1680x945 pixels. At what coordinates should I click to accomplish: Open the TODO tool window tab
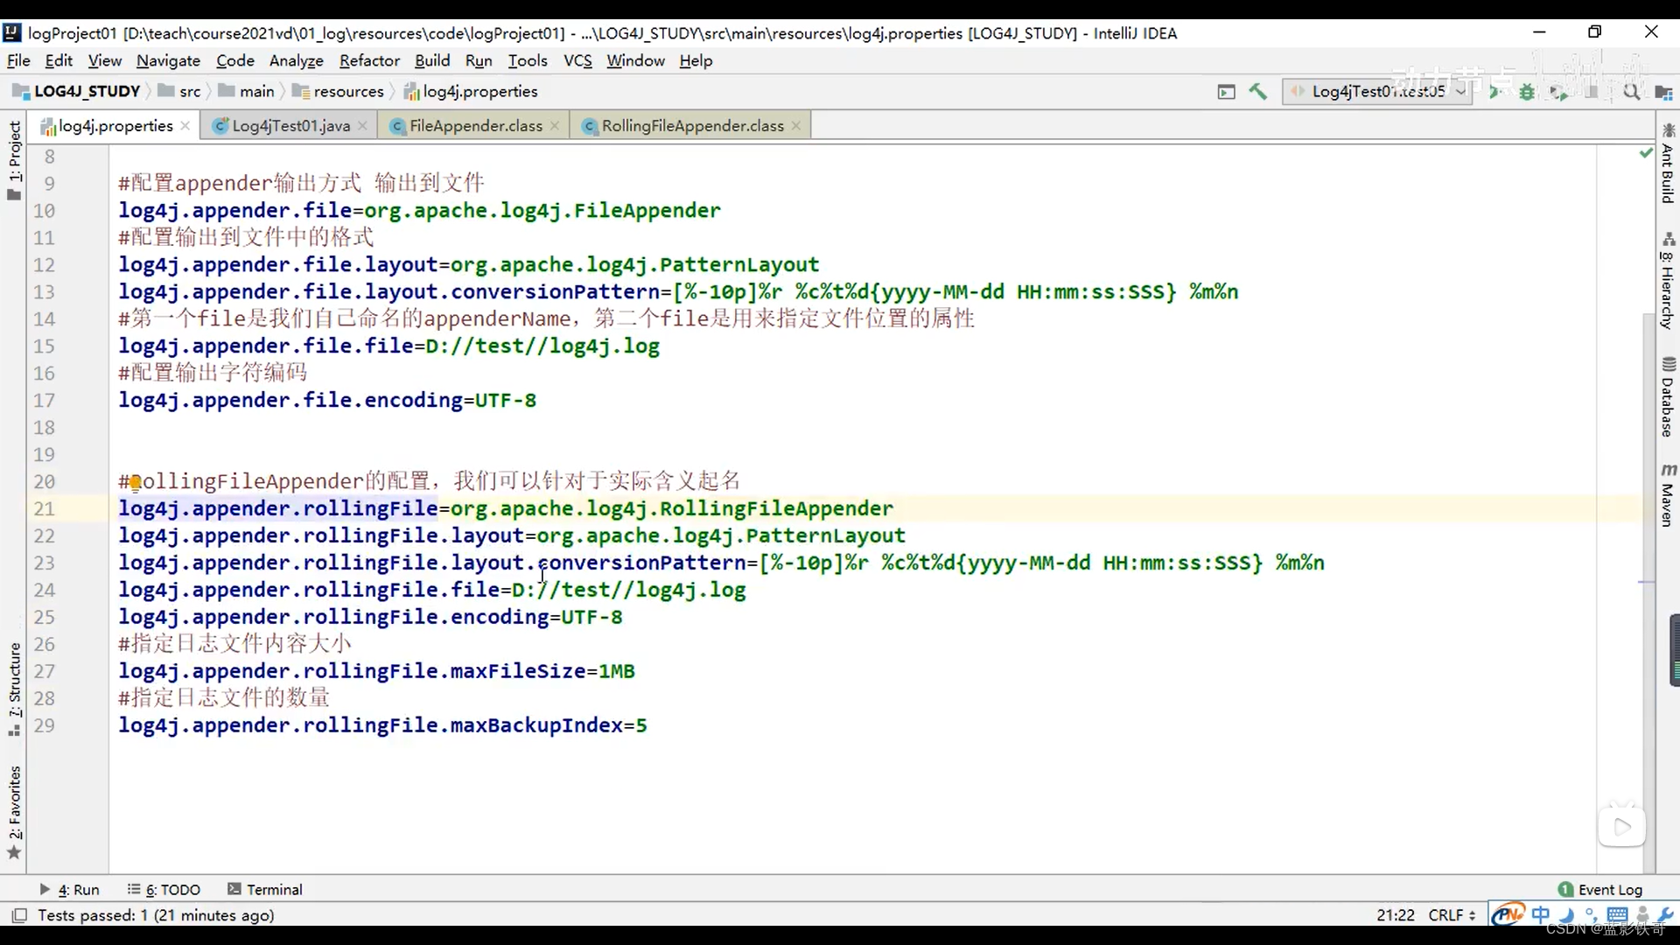point(164,889)
